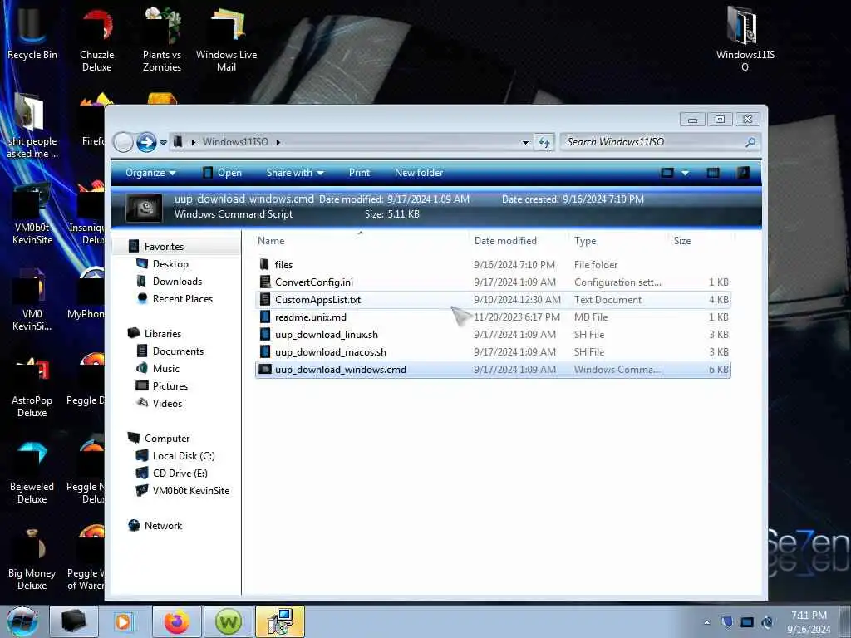Select Favorites in navigation pane

pos(164,246)
